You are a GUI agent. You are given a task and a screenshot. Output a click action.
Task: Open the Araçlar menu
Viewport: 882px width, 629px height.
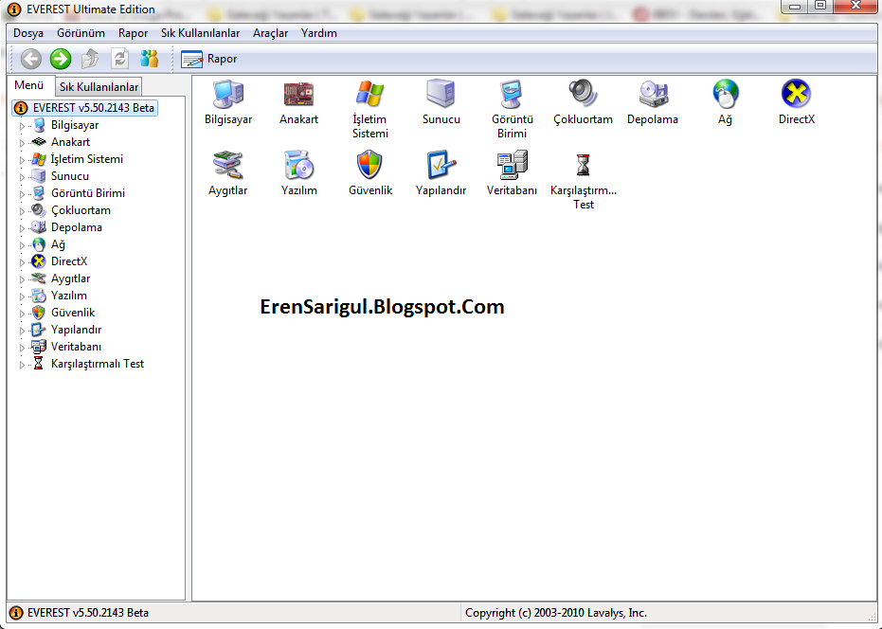(271, 32)
